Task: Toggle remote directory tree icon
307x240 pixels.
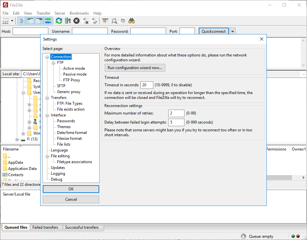Action: [x=39, y=21]
